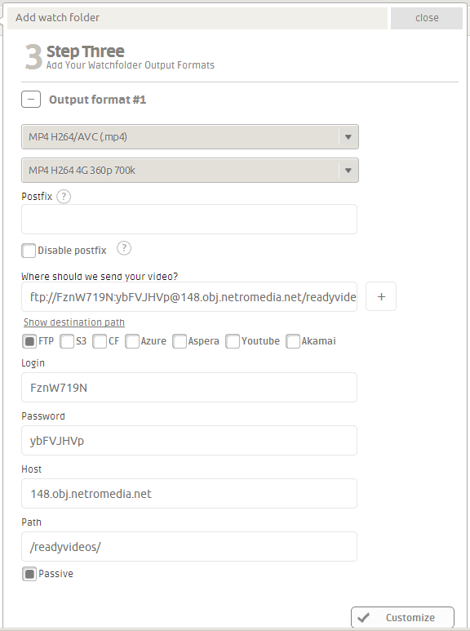The height and width of the screenshot is (631, 470).
Task: Select the S3 destination checkbox
Action: pos(67,341)
